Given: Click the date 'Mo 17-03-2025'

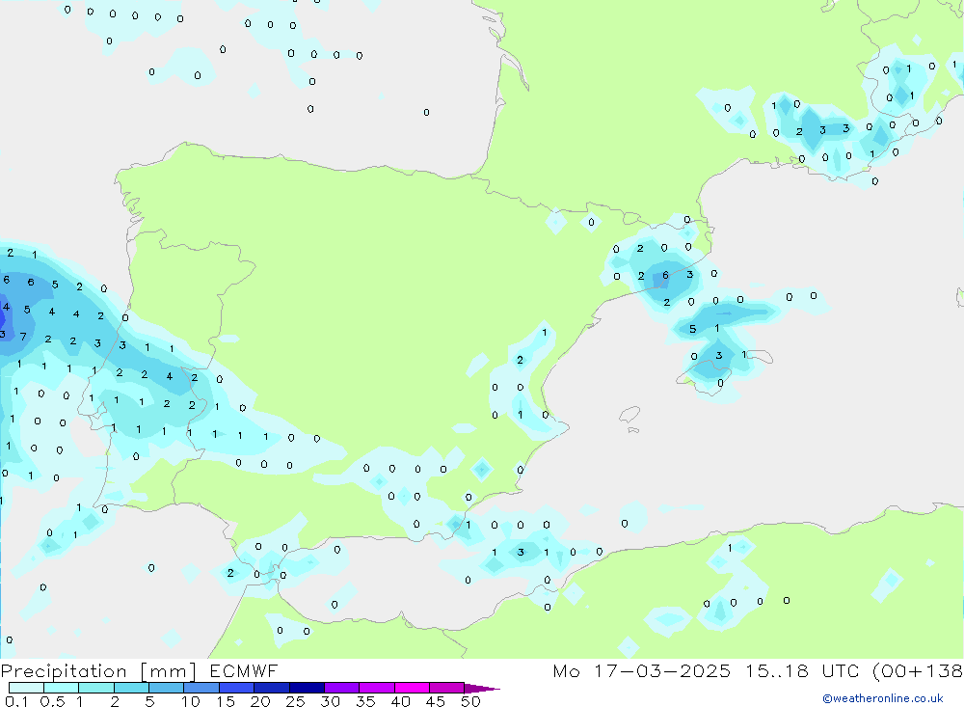Looking at the screenshot, I should point(641,670).
